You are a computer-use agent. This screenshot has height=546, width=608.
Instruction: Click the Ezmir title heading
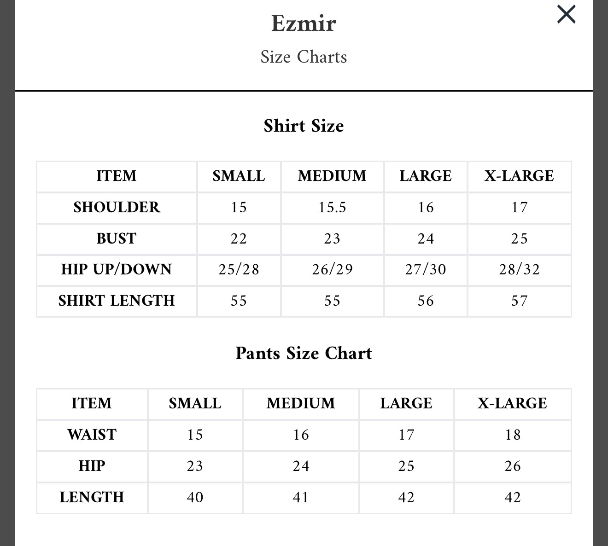point(304,23)
